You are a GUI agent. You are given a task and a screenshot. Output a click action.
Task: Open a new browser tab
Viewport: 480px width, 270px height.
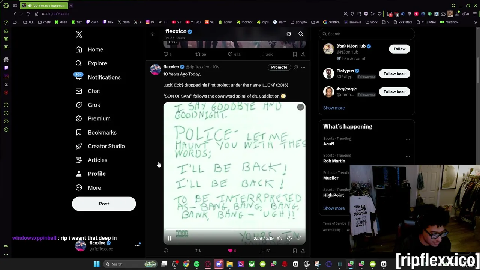coord(71,6)
